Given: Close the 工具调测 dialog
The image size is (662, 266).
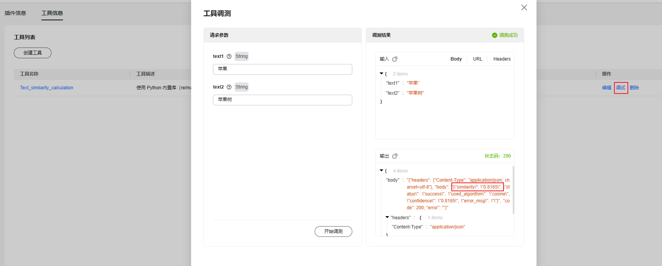Looking at the screenshot, I should point(524,8).
